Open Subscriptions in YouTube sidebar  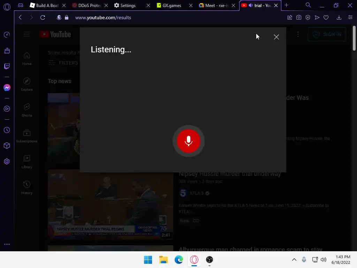[x=26, y=136]
